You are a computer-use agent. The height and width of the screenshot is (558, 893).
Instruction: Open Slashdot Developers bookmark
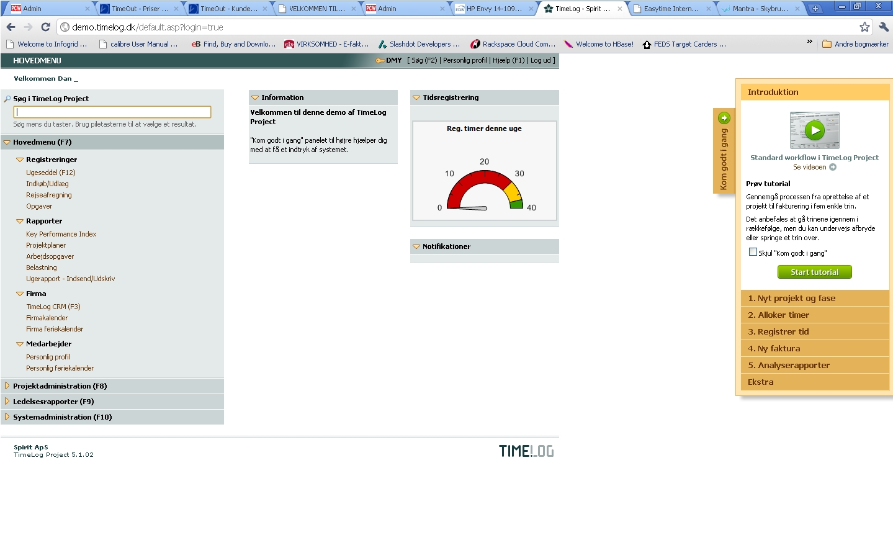click(x=420, y=44)
